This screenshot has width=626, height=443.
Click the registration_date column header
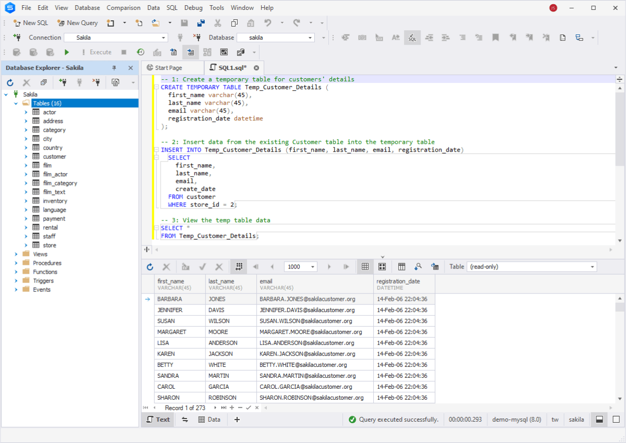pos(404,284)
